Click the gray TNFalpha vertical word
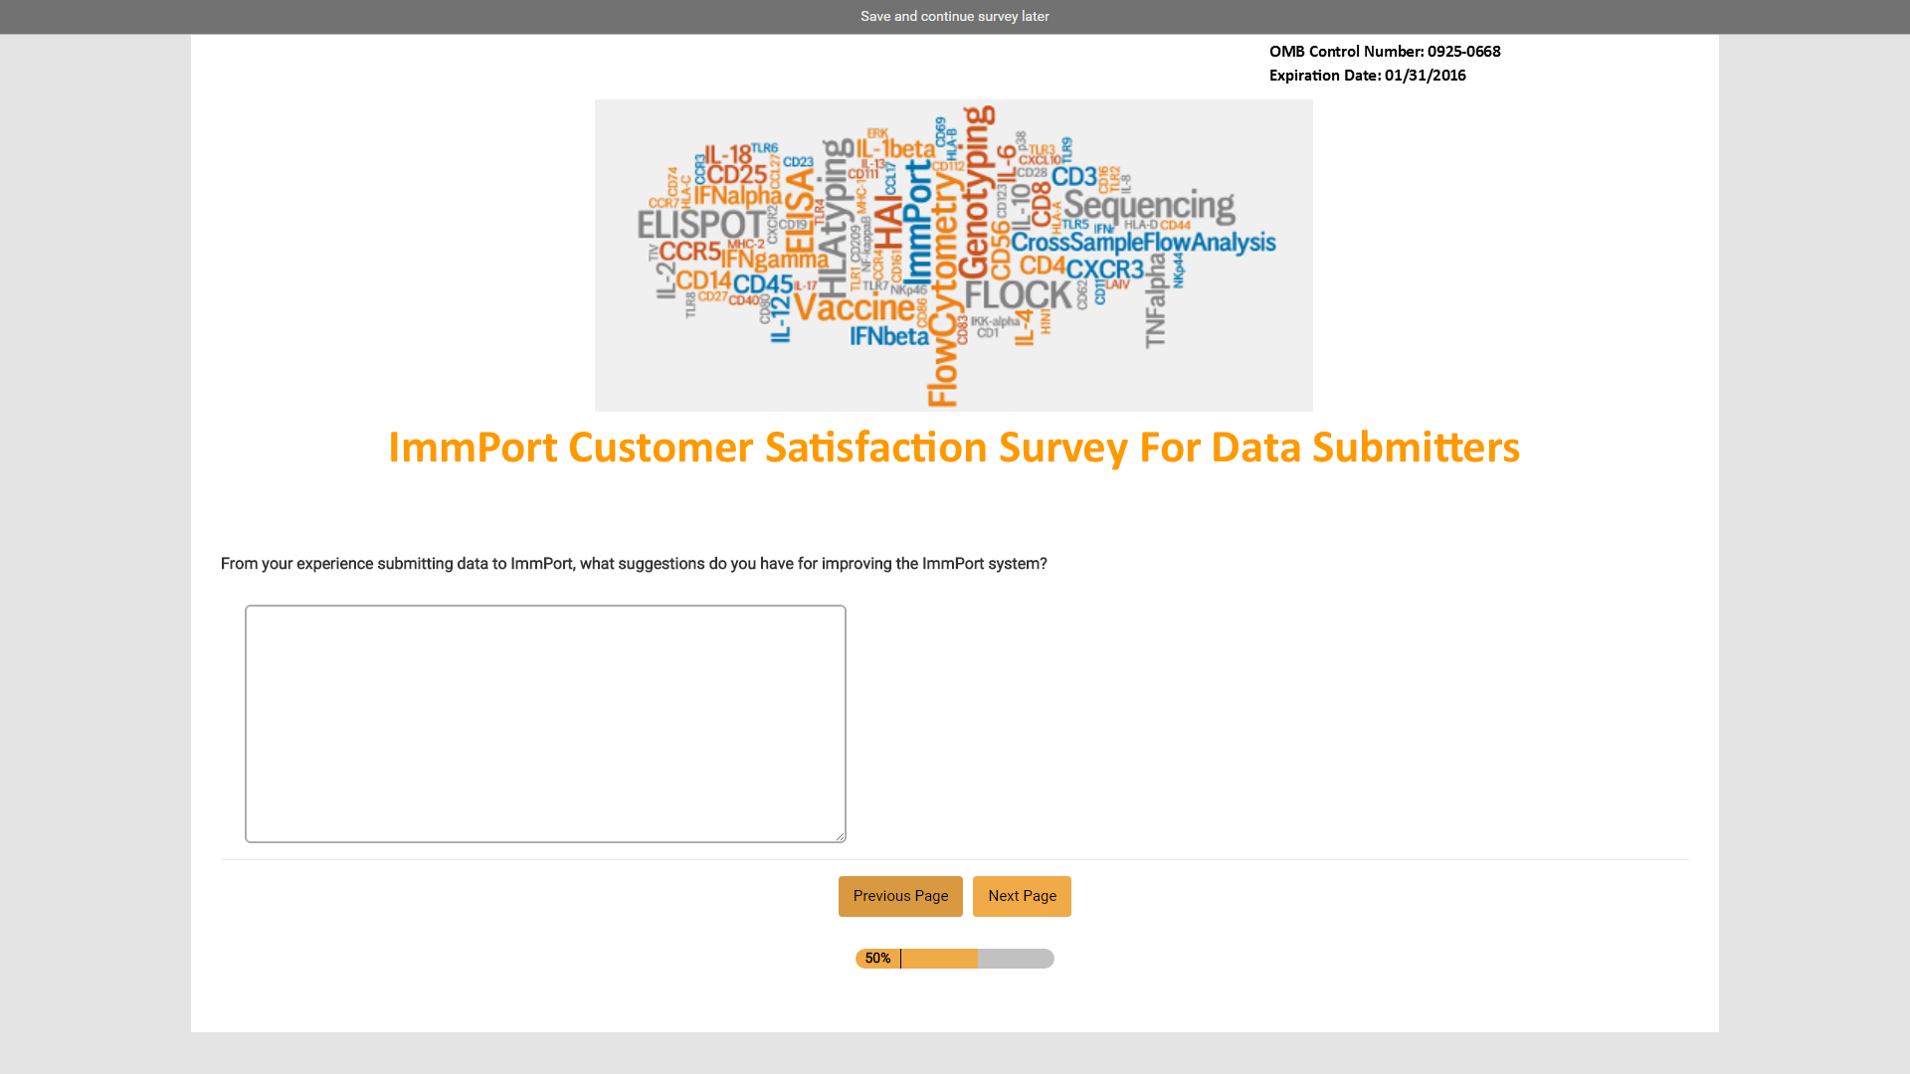The height and width of the screenshot is (1074, 1910). [x=1155, y=300]
